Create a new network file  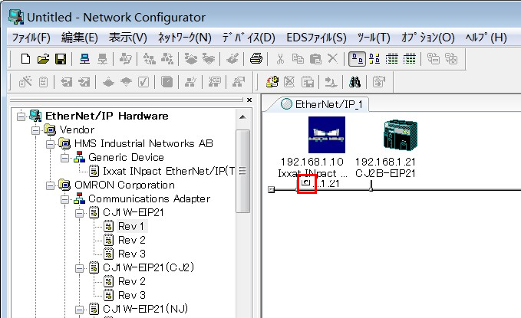click(25, 59)
